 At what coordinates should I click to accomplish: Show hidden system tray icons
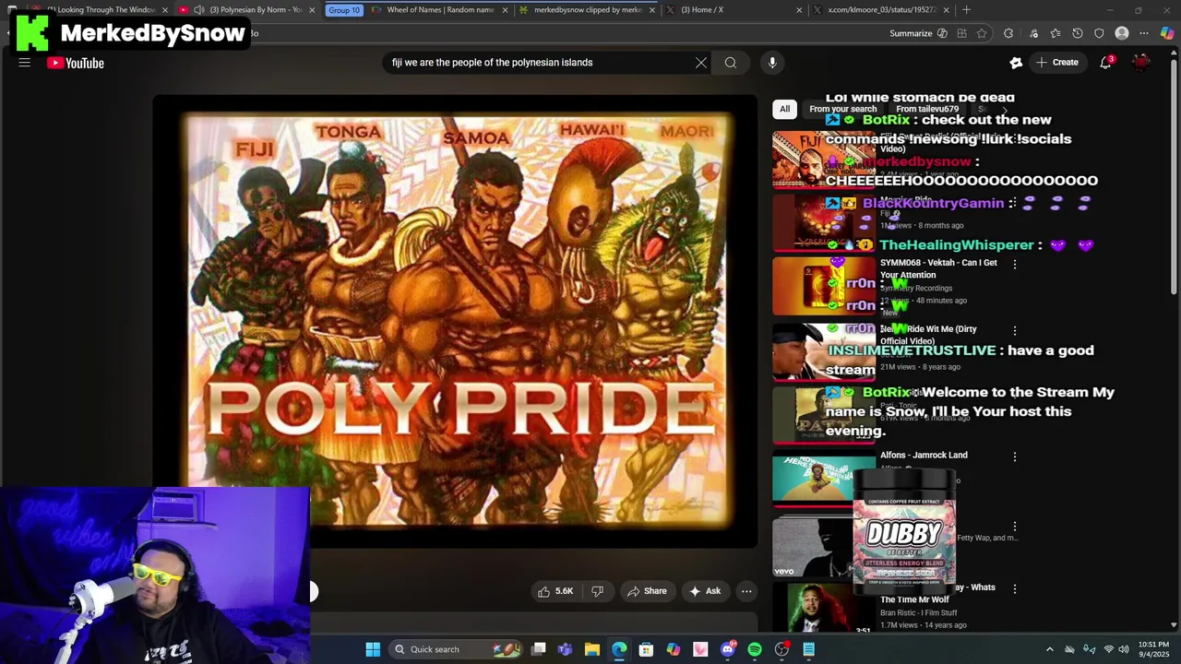pos(1049,649)
